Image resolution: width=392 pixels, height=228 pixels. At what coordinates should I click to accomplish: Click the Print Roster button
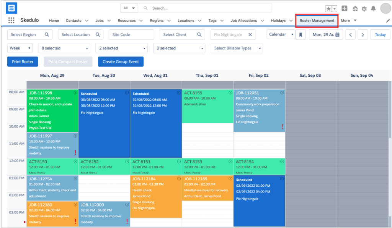pos(23,61)
